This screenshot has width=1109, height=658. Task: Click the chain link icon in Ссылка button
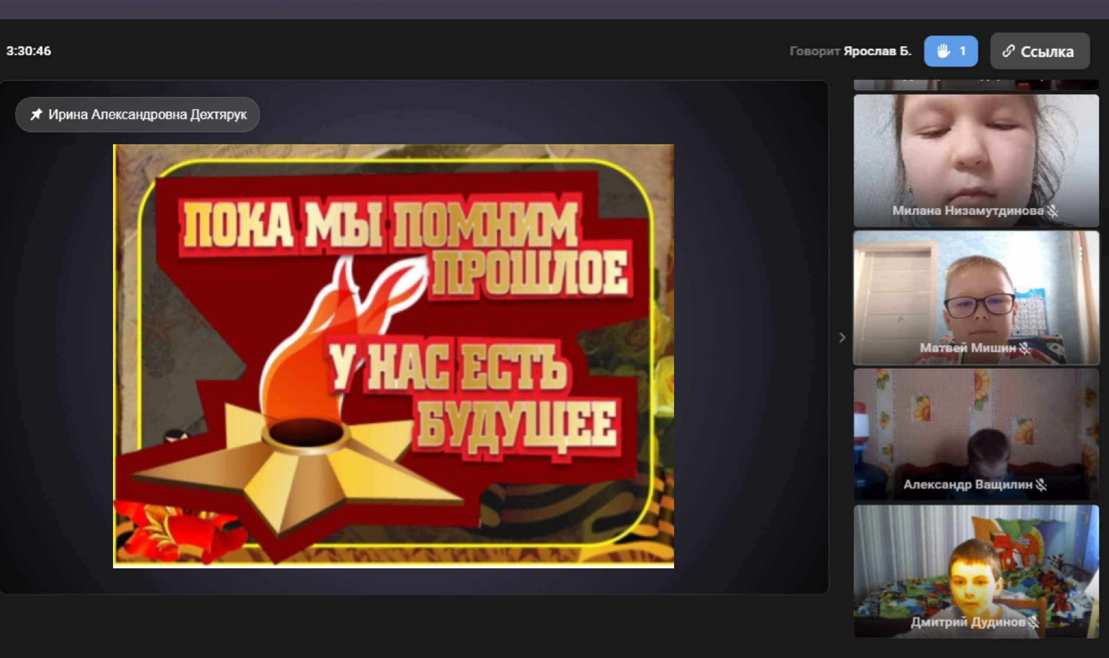(1008, 51)
